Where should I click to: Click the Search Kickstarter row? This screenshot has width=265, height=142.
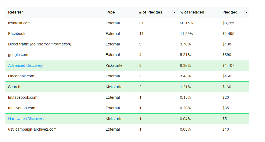(x=14, y=87)
